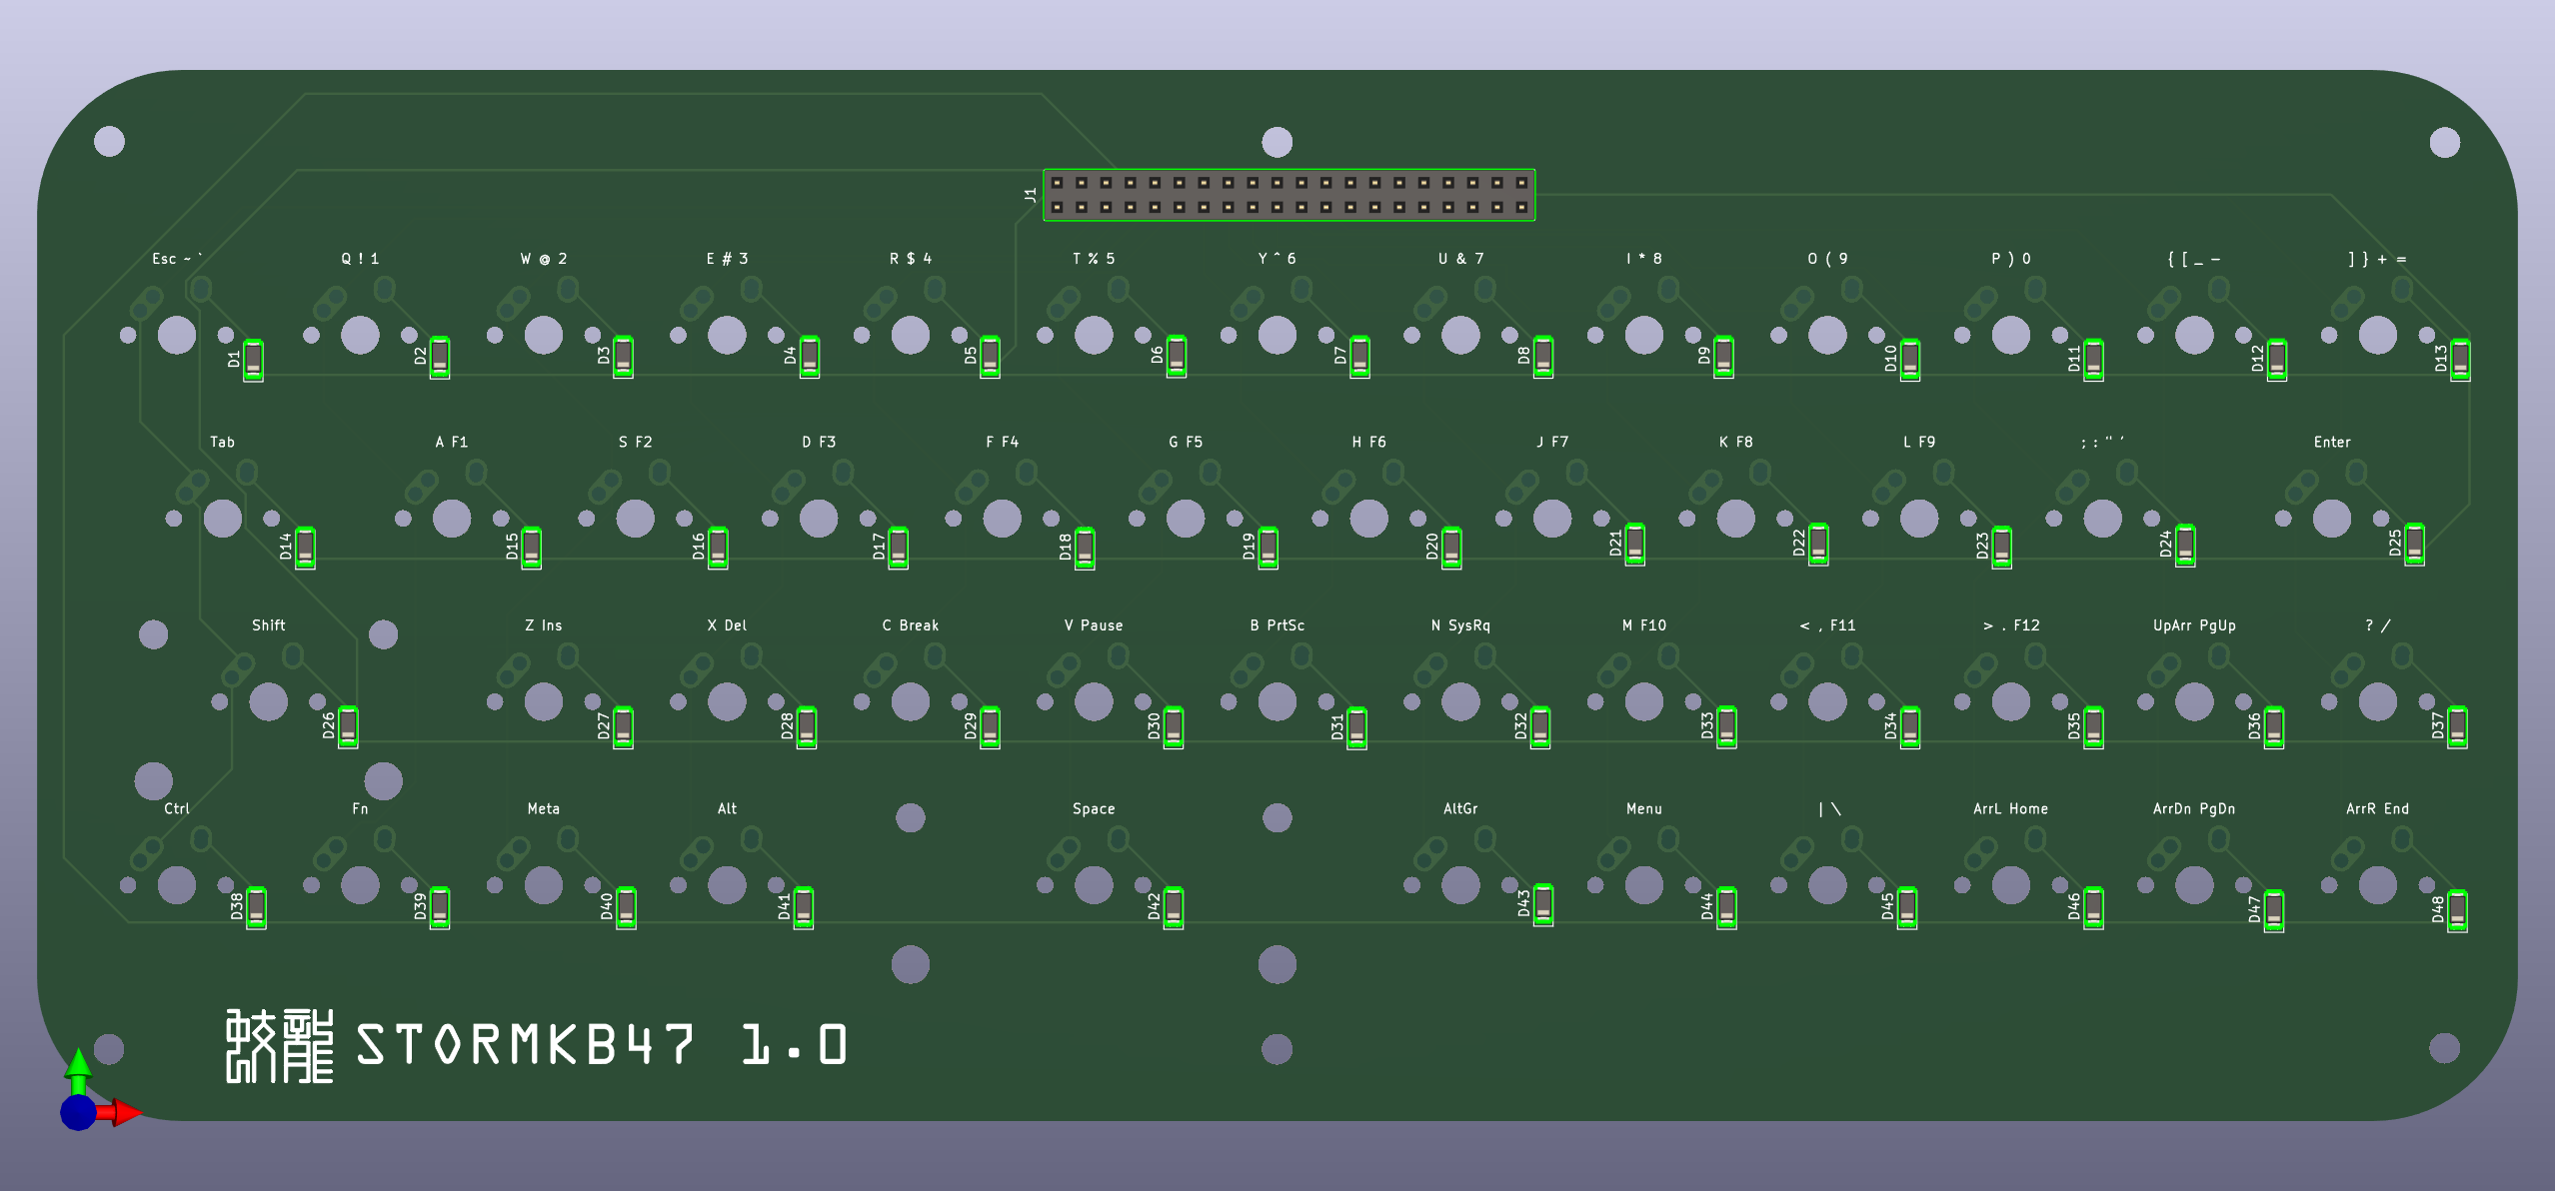
Task: Select diode D42 under Space key
Action: (x=1174, y=908)
